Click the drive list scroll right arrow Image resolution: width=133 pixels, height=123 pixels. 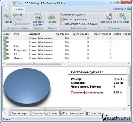(129, 63)
